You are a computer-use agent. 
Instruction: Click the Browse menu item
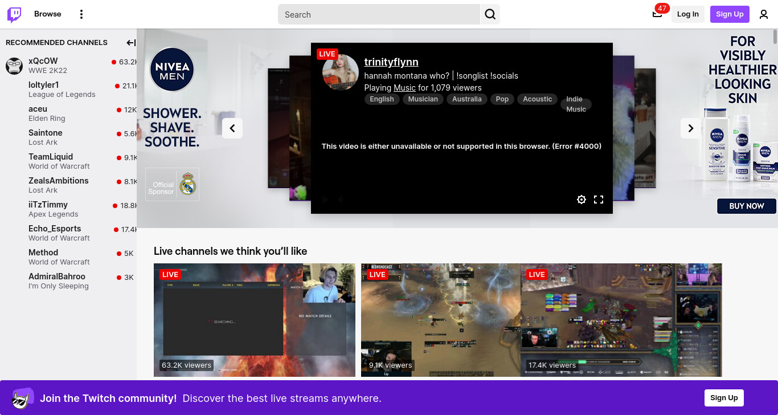48,14
